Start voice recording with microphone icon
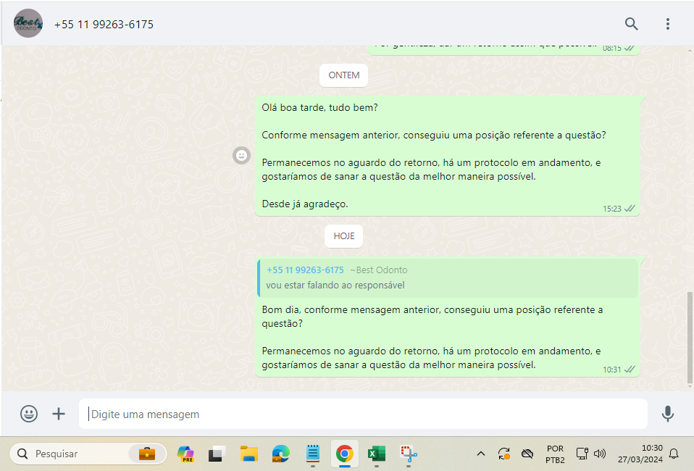 (x=667, y=414)
